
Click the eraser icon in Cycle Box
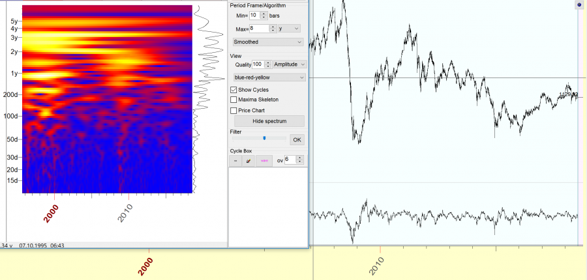248,160
